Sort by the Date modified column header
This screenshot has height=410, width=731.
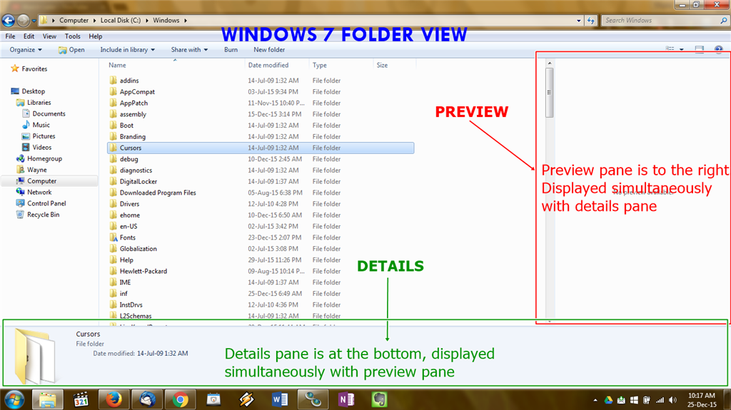pyautogui.click(x=276, y=65)
